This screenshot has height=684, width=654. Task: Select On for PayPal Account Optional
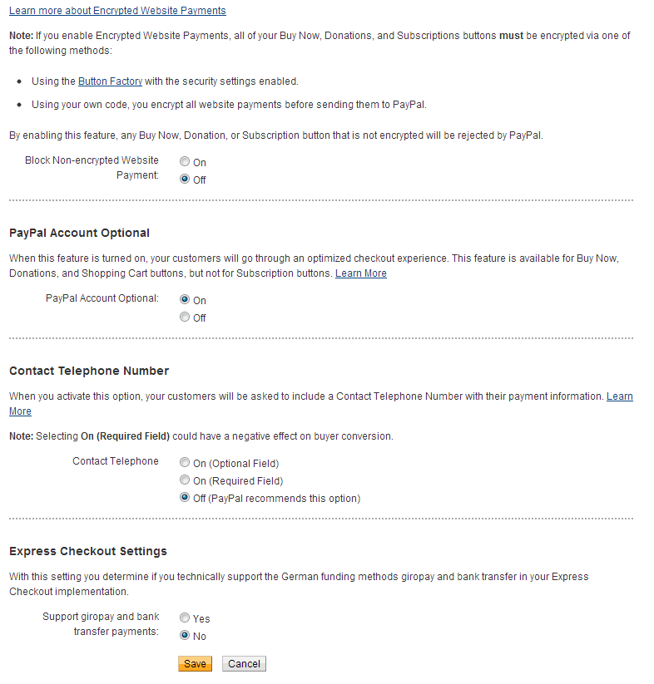pos(185,300)
